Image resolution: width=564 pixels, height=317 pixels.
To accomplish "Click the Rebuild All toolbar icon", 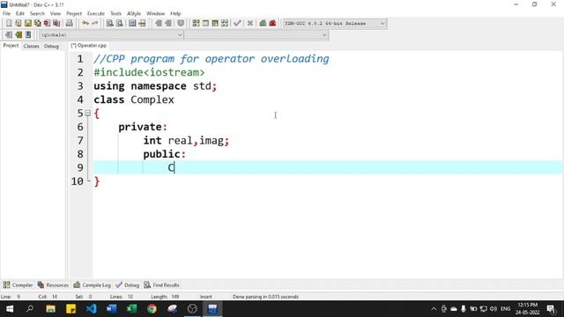I will [225, 24].
